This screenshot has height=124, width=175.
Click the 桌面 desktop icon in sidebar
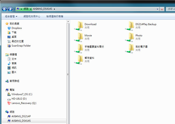click(x=9, y=37)
